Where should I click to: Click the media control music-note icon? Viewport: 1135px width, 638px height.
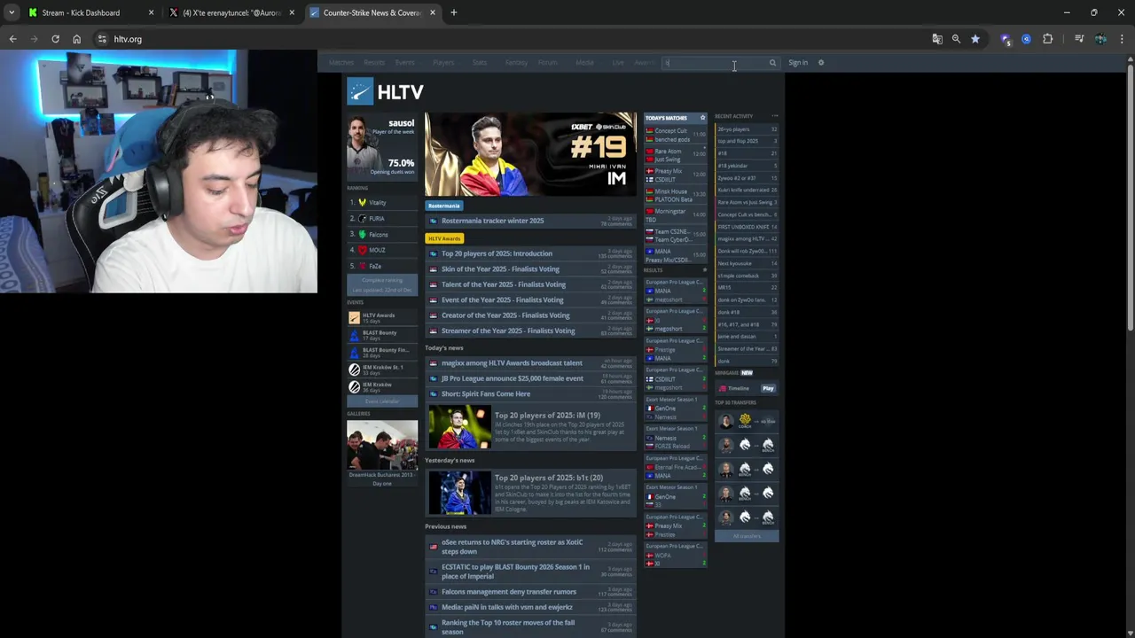click(1079, 39)
